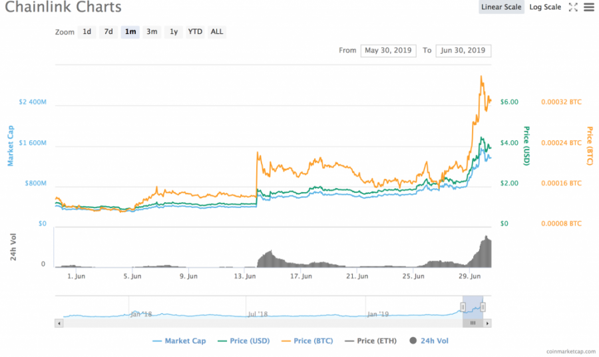The width and height of the screenshot is (599, 357).
Task: Open the chart hamburger menu
Action: tap(589, 7)
